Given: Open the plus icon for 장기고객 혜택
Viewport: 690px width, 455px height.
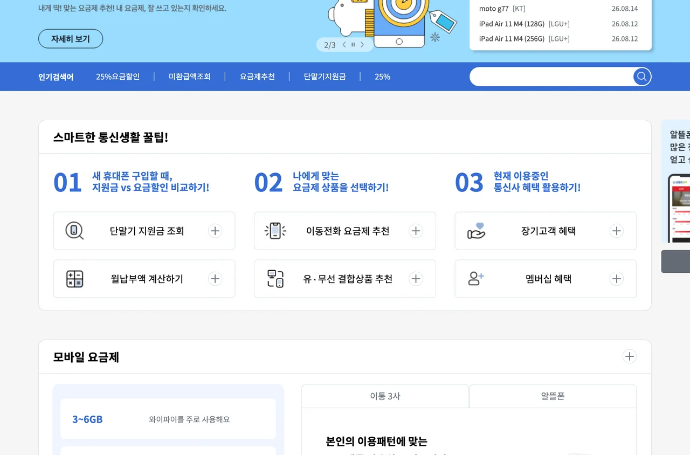Looking at the screenshot, I should (616, 231).
